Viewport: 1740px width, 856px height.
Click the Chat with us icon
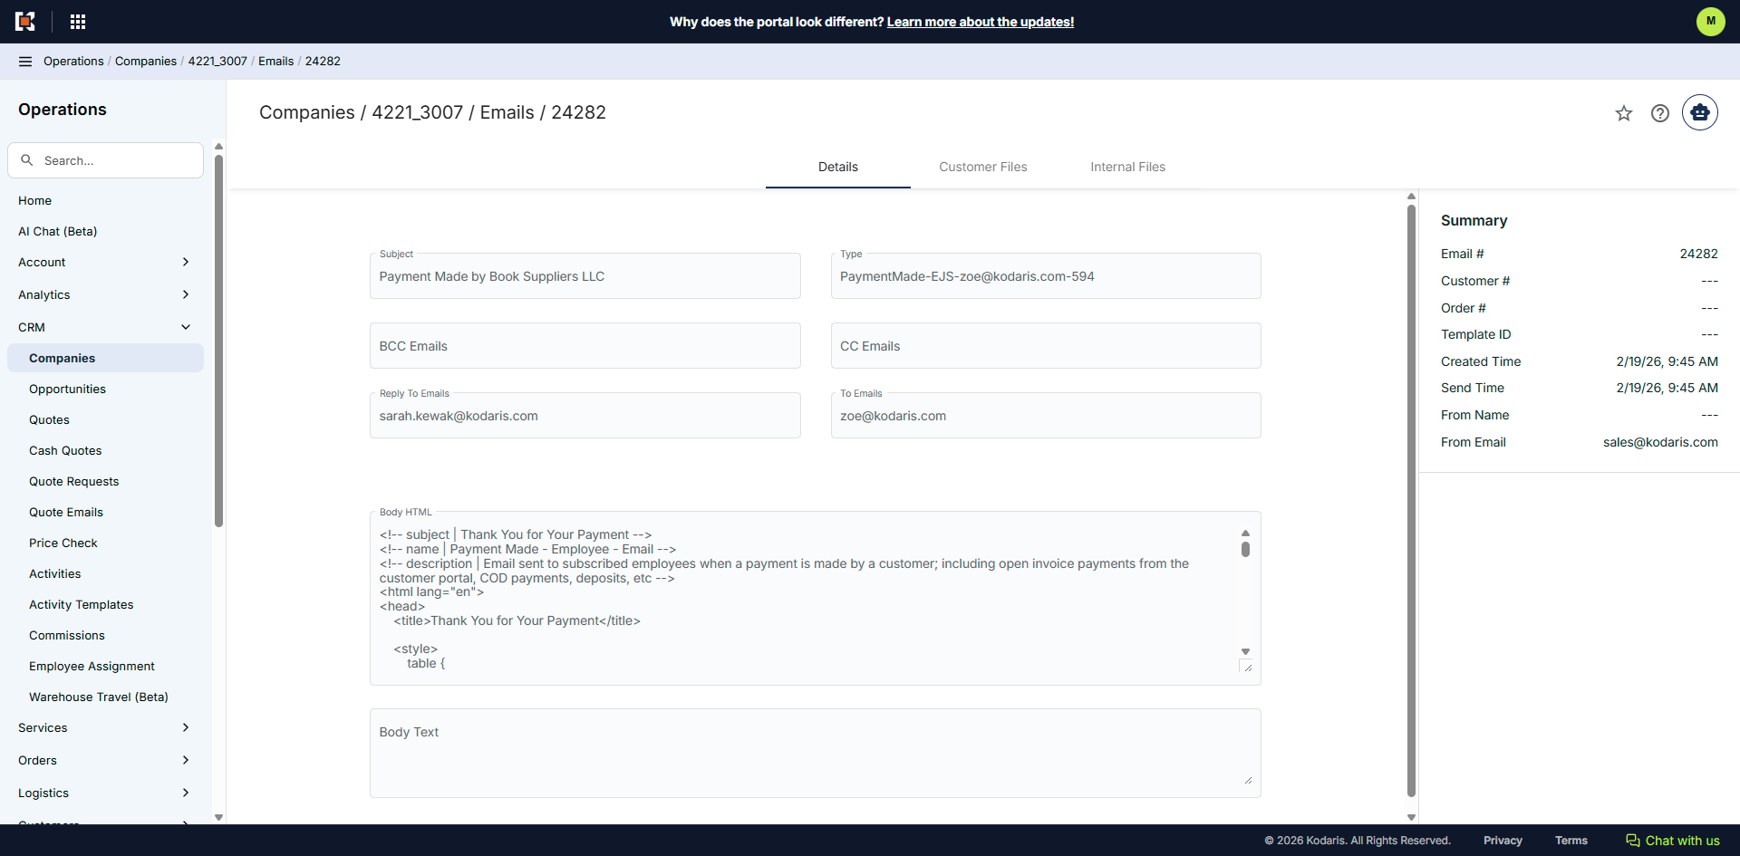tap(1633, 841)
